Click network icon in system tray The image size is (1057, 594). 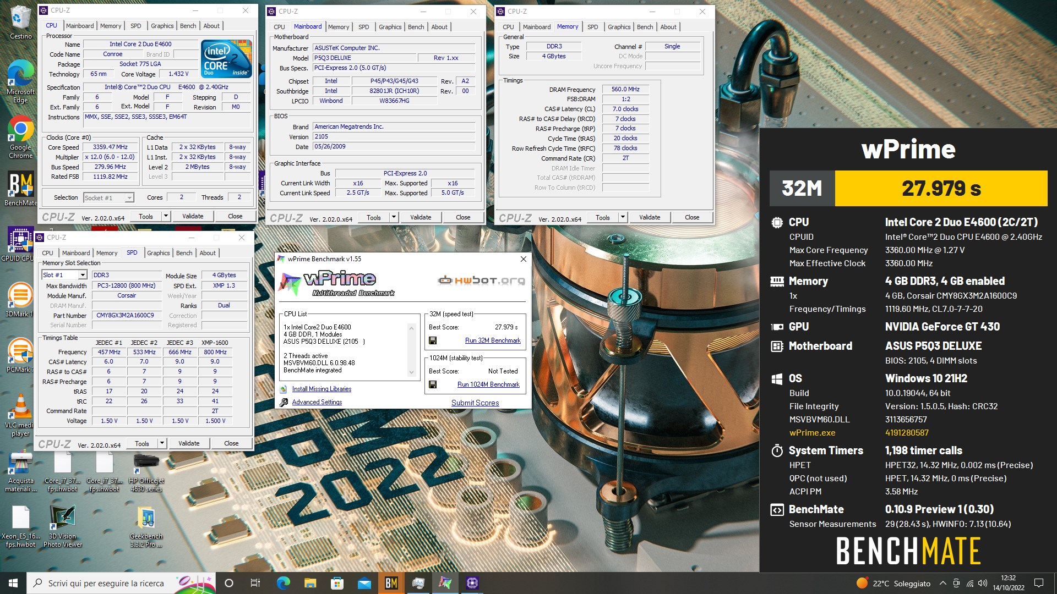click(x=969, y=583)
